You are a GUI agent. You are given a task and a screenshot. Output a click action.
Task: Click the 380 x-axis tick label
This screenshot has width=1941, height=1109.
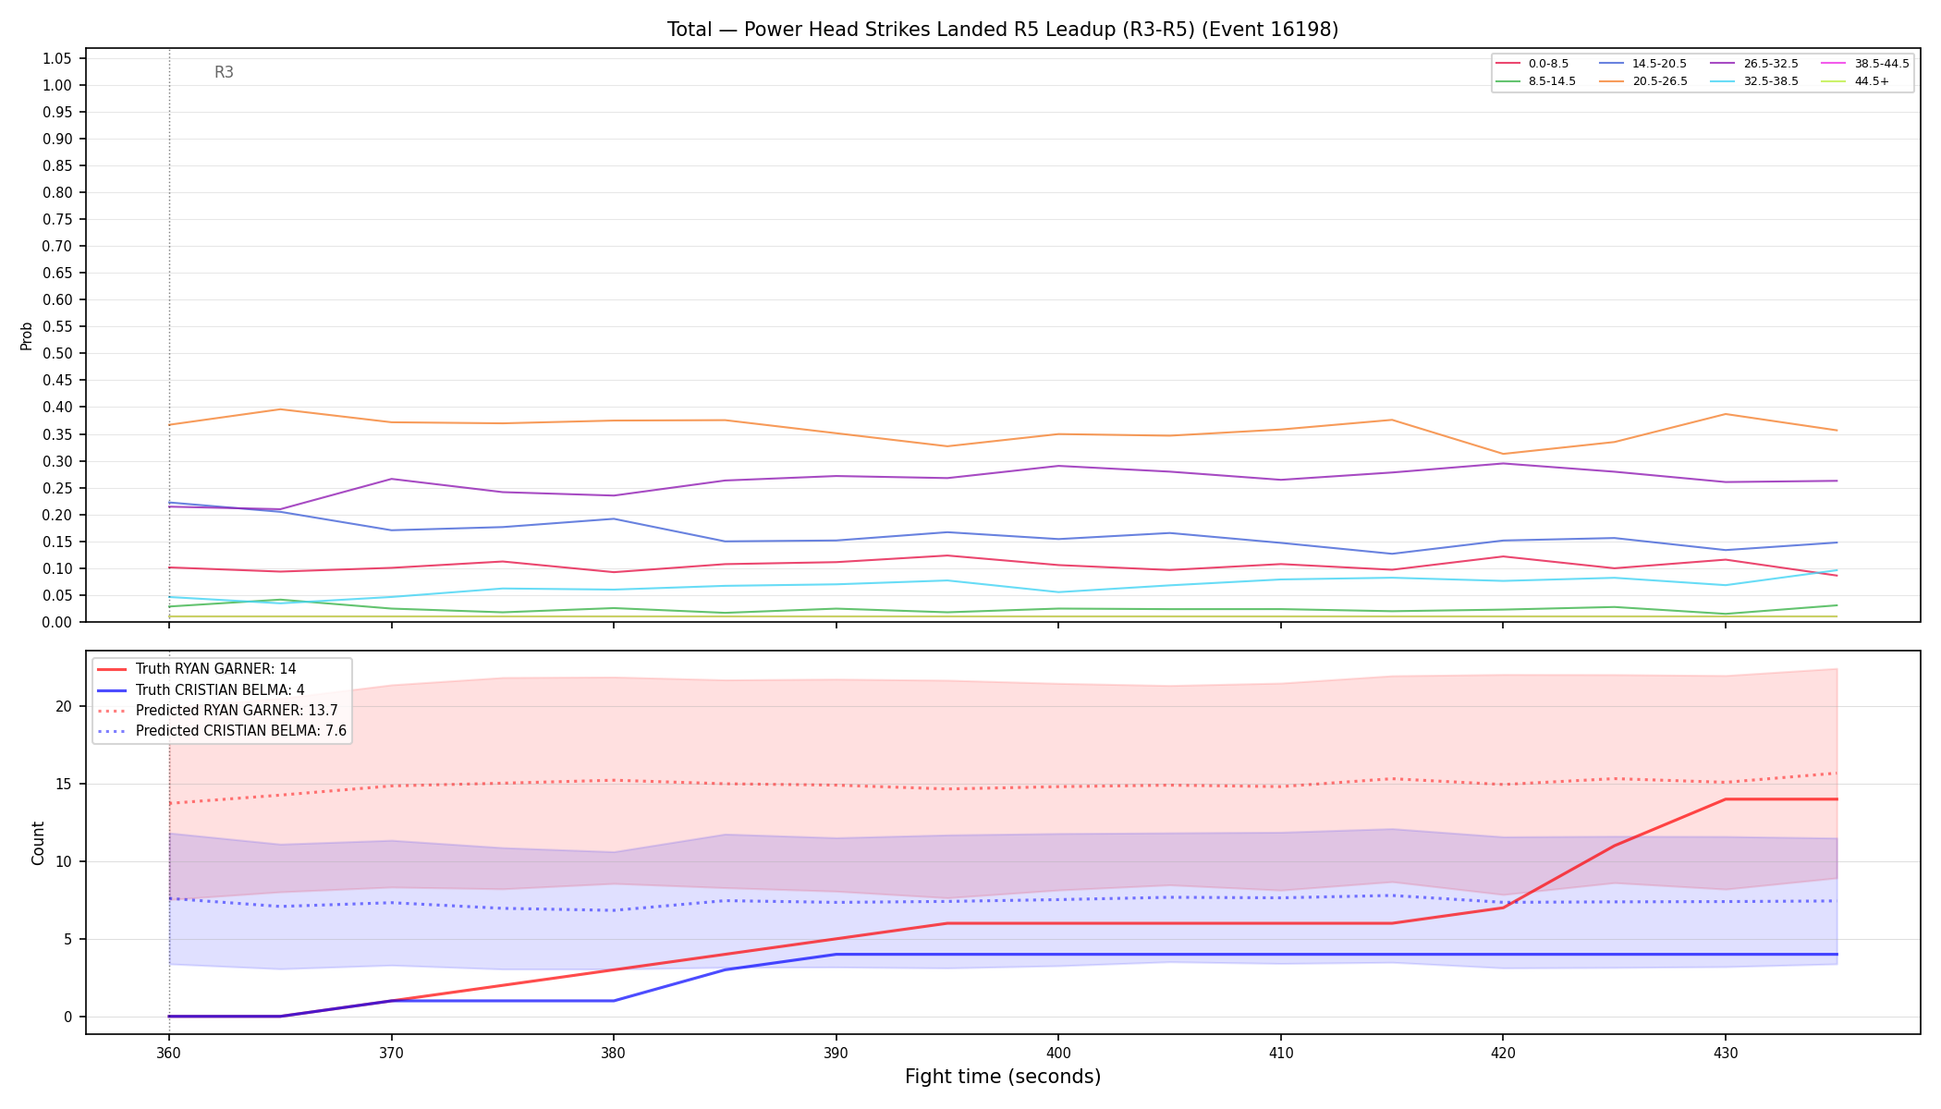pyautogui.click(x=613, y=1052)
